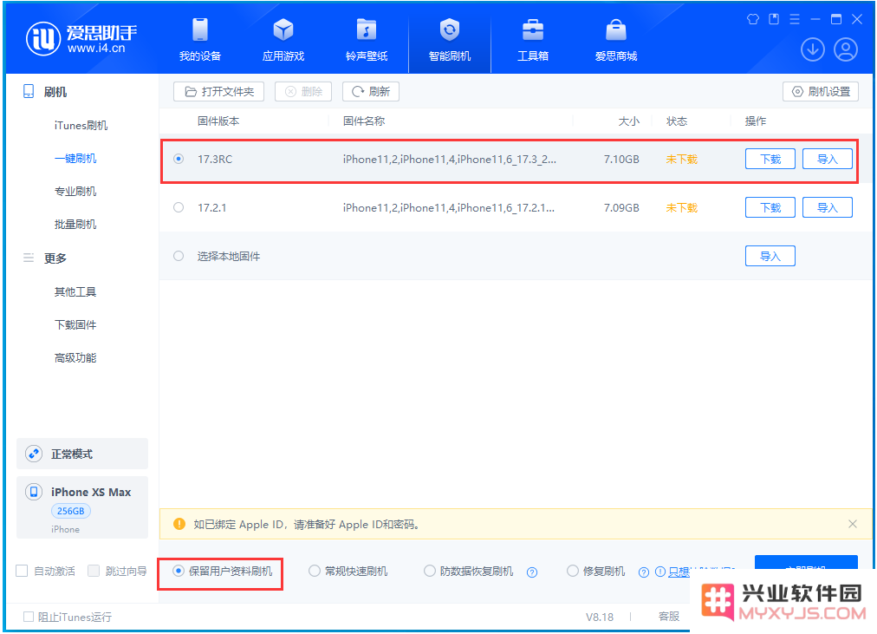The height and width of the screenshot is (634, 877).
Task: Open 下载固件 in sidebar
Action: pos(75,324)
